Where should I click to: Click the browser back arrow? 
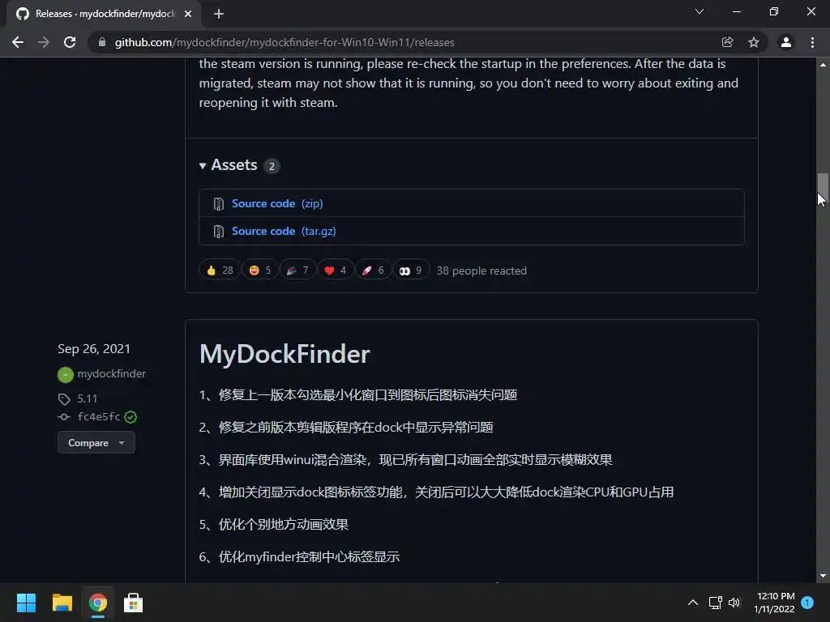[18, 42]
